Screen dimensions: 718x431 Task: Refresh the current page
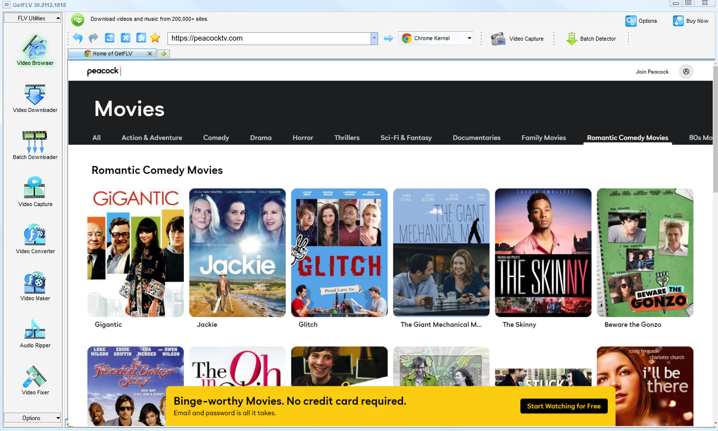click(110, 38)
